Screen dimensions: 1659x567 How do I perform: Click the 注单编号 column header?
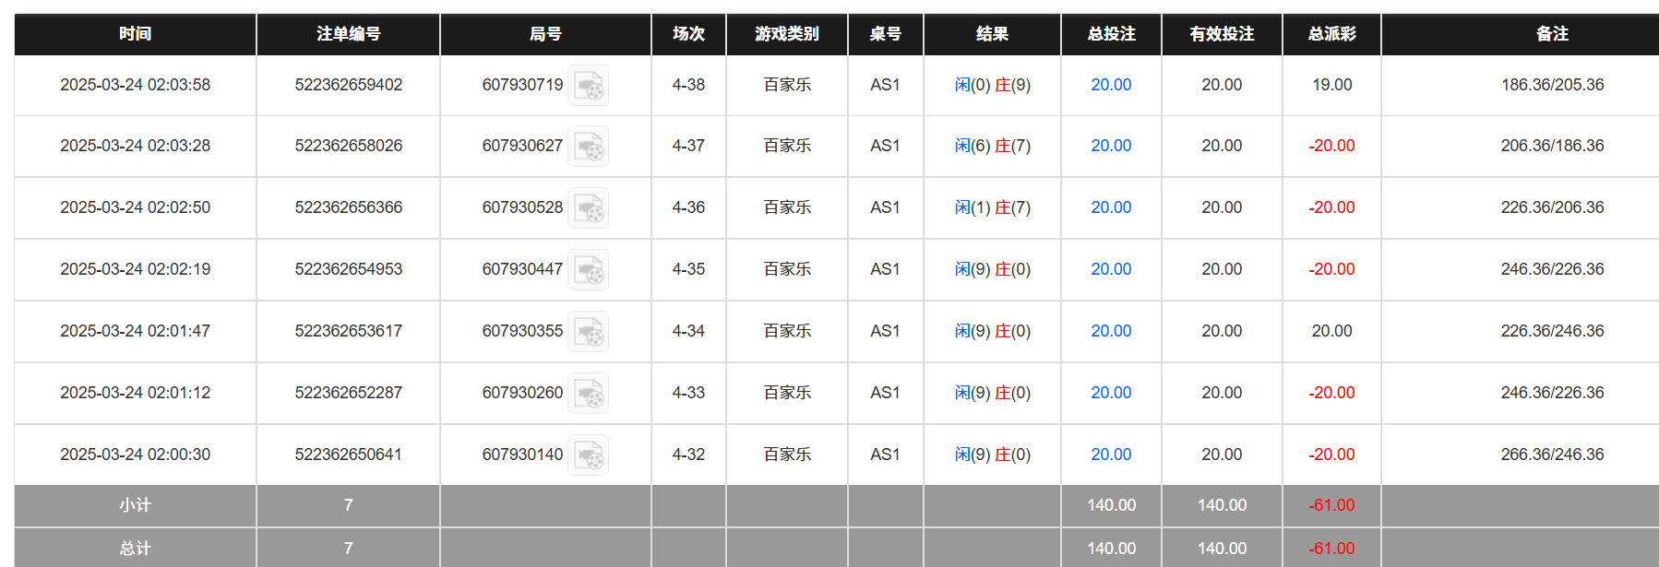click(x=348, y=34)
